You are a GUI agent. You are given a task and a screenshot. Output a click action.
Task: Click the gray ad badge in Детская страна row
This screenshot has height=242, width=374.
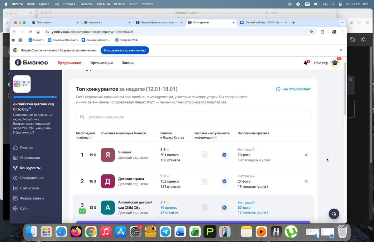(x=204, y=181)
